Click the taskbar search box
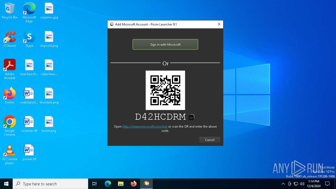The width and height of the screenshot is (336, 189). click(50, 184)
